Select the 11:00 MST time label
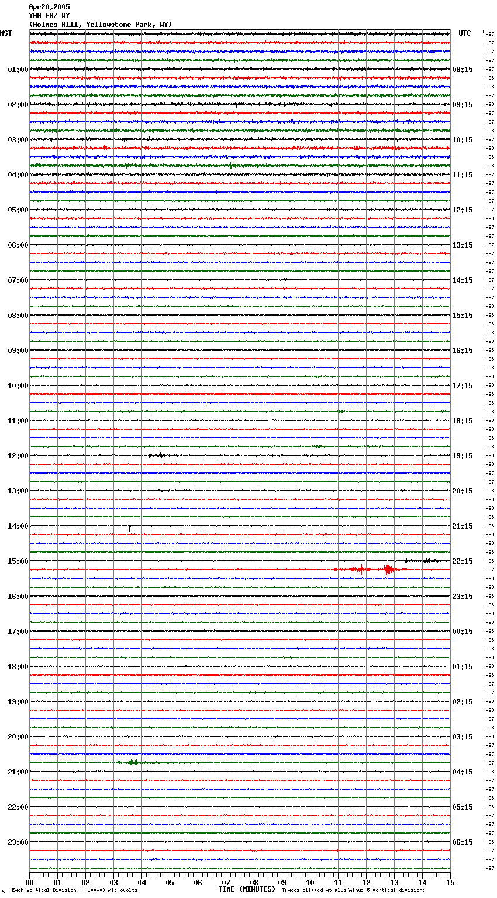 pos(18,421)
